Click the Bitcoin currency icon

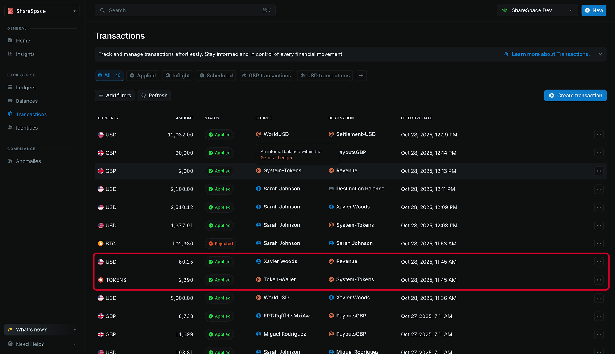click(x=101, y=244)
